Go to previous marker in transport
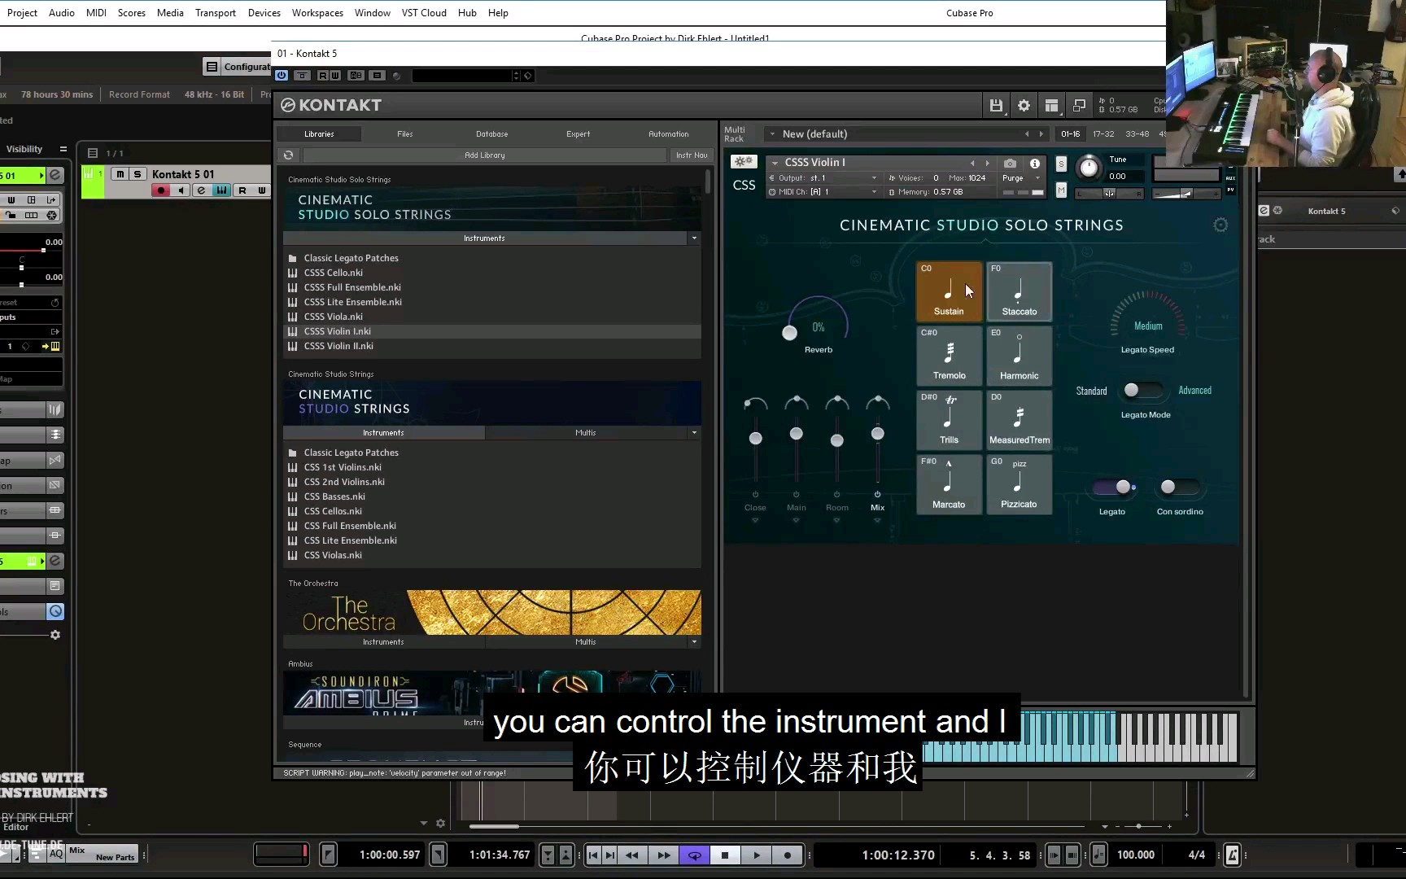1406x879 pixels. point(593,855)
